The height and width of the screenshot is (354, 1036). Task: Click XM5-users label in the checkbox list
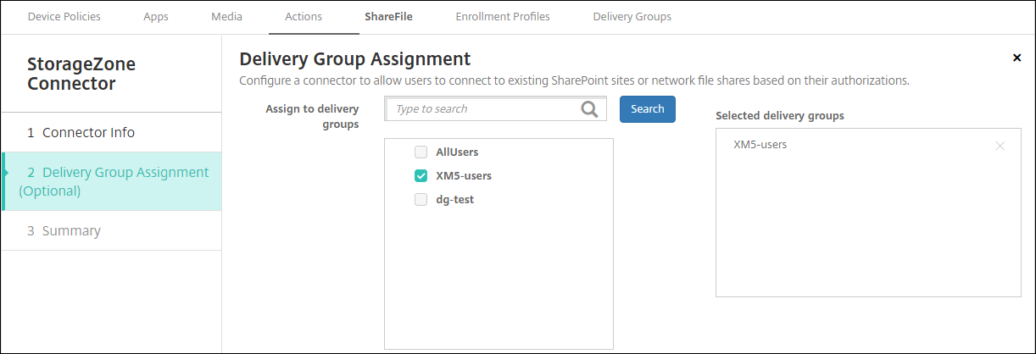coord(464,176)
